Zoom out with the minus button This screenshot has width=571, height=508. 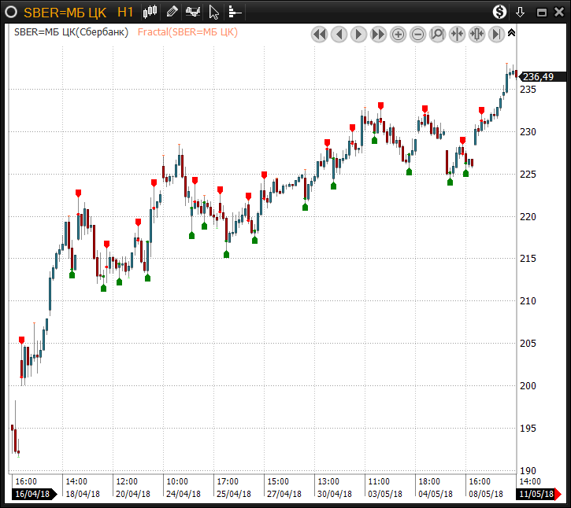[417, 34]
